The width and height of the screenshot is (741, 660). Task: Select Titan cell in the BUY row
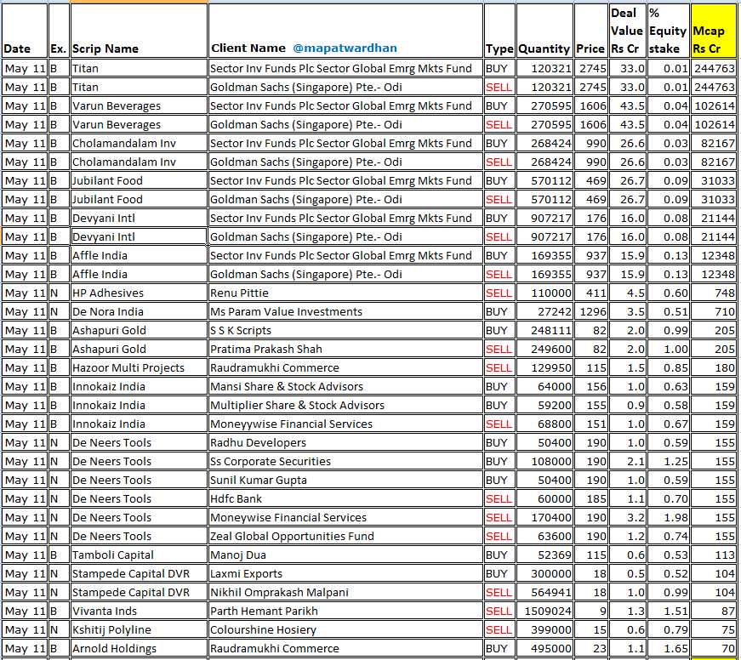(x=139, y=69)
